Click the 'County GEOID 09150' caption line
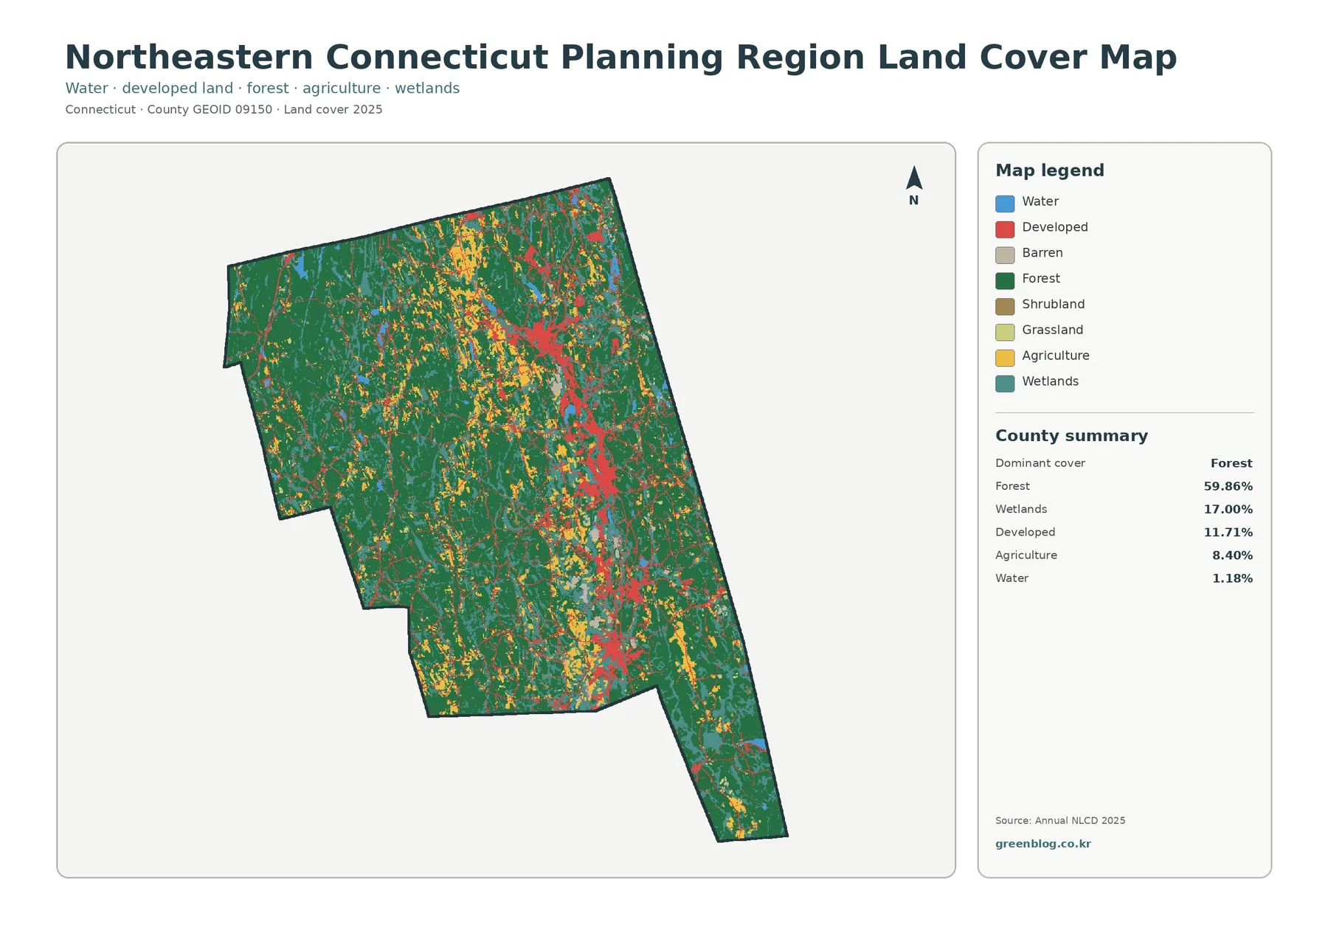 point(224,110)
